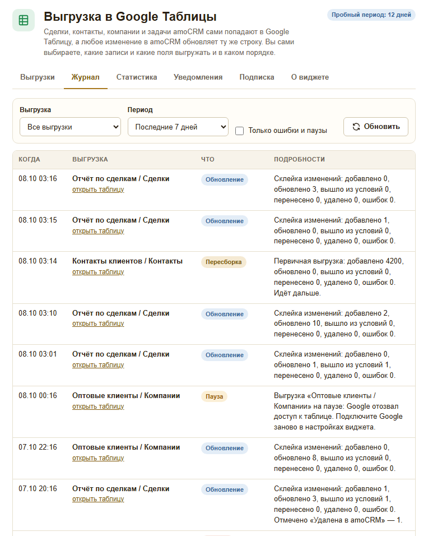
Task: Click the Выгрузка в Google Таблицы heading
Action: coord(130,16)
